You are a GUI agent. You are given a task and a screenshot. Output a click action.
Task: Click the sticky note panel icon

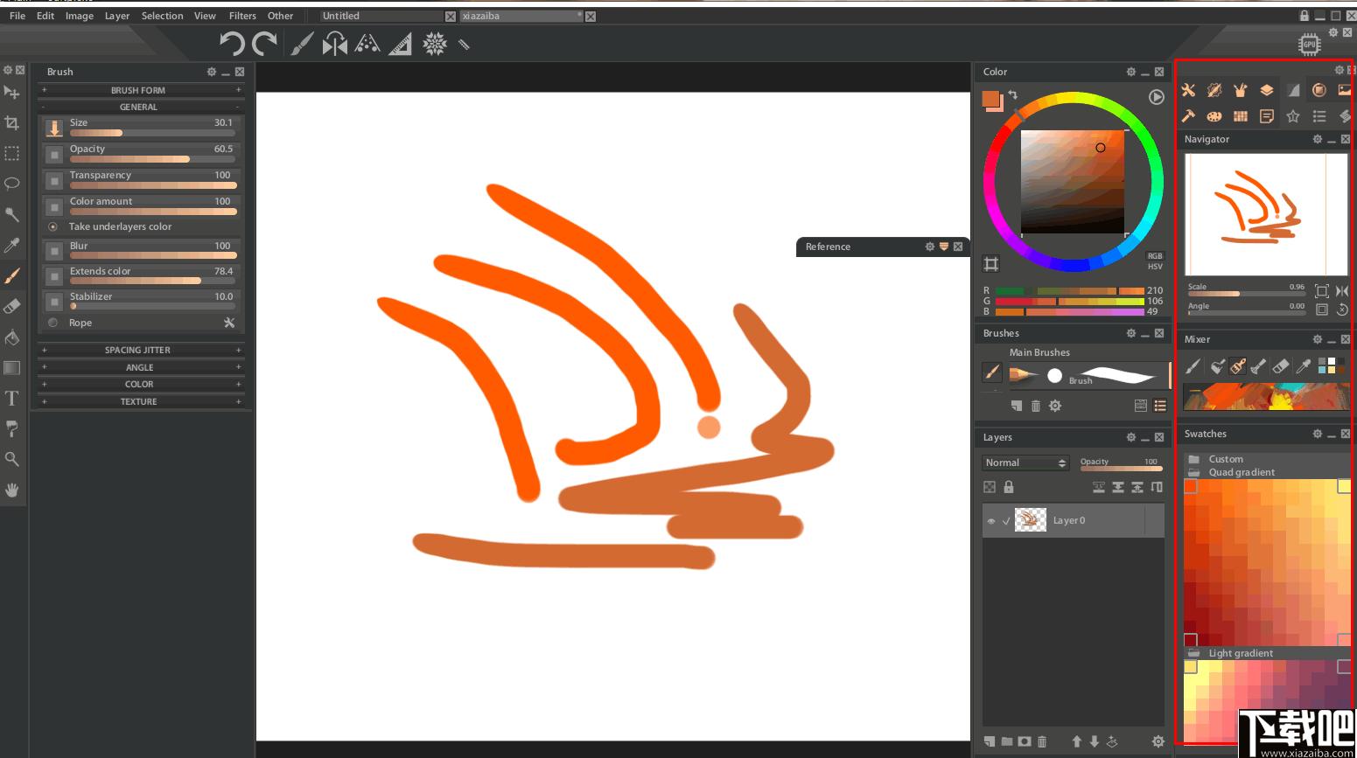click(x=1267, y=116)
